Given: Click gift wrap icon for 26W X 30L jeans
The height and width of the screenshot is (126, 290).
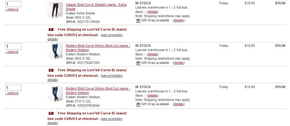Looking at the screenshot, I should (x=138, y=63).
